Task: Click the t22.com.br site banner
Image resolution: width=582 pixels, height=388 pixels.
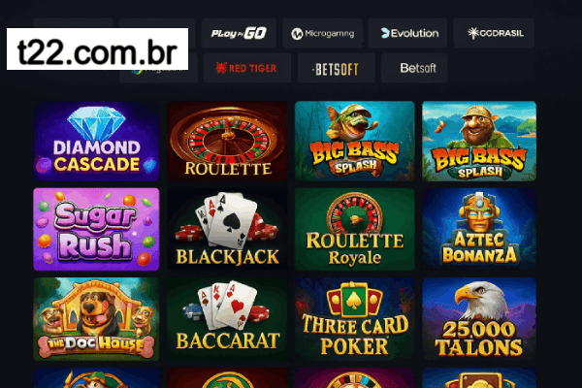Action: coord(97,49)
